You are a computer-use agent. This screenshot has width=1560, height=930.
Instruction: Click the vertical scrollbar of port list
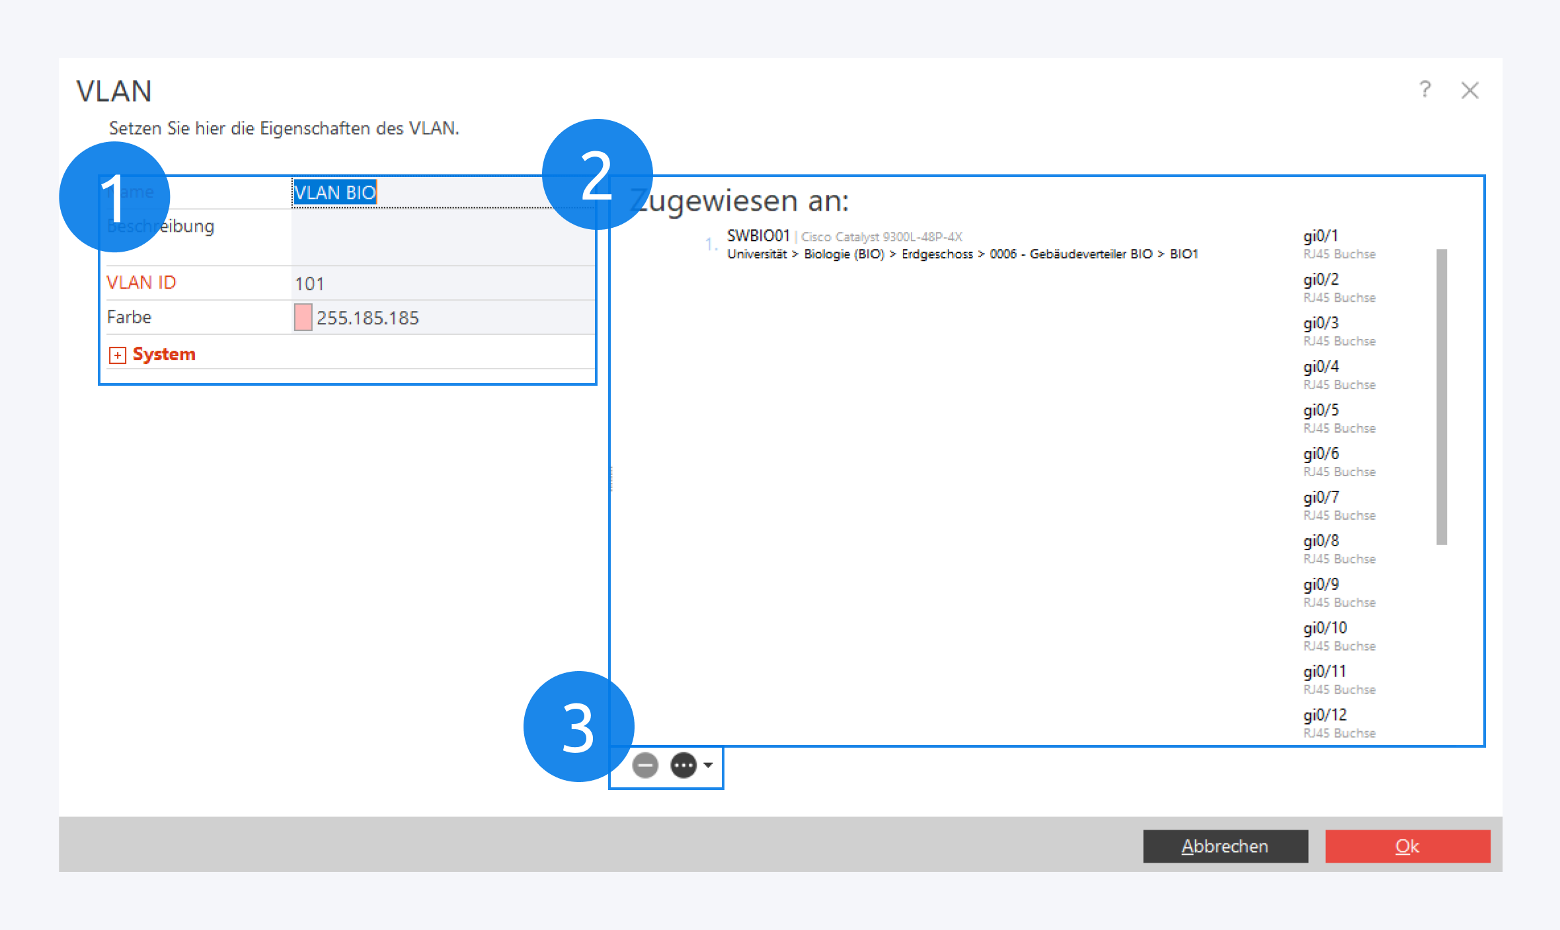[1442, 396]
